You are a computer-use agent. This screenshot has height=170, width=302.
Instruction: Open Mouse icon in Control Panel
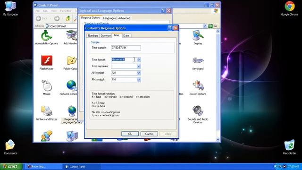tap(46, 88)
